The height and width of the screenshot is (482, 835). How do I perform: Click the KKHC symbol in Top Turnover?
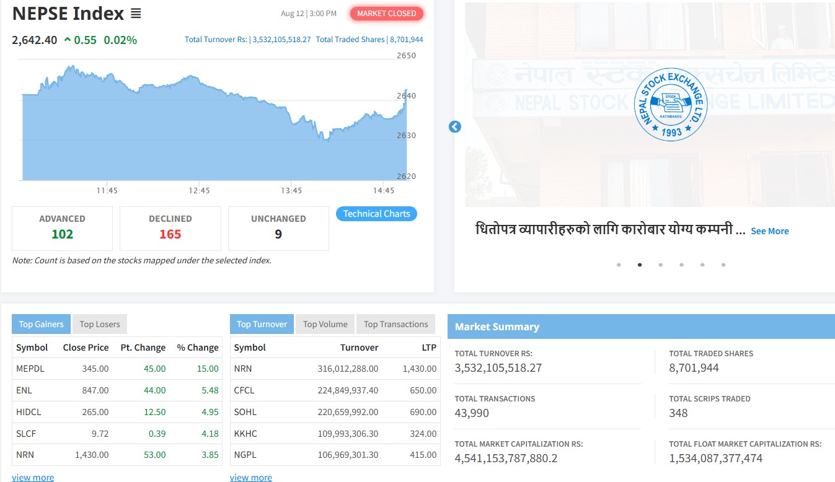point(246,434)
